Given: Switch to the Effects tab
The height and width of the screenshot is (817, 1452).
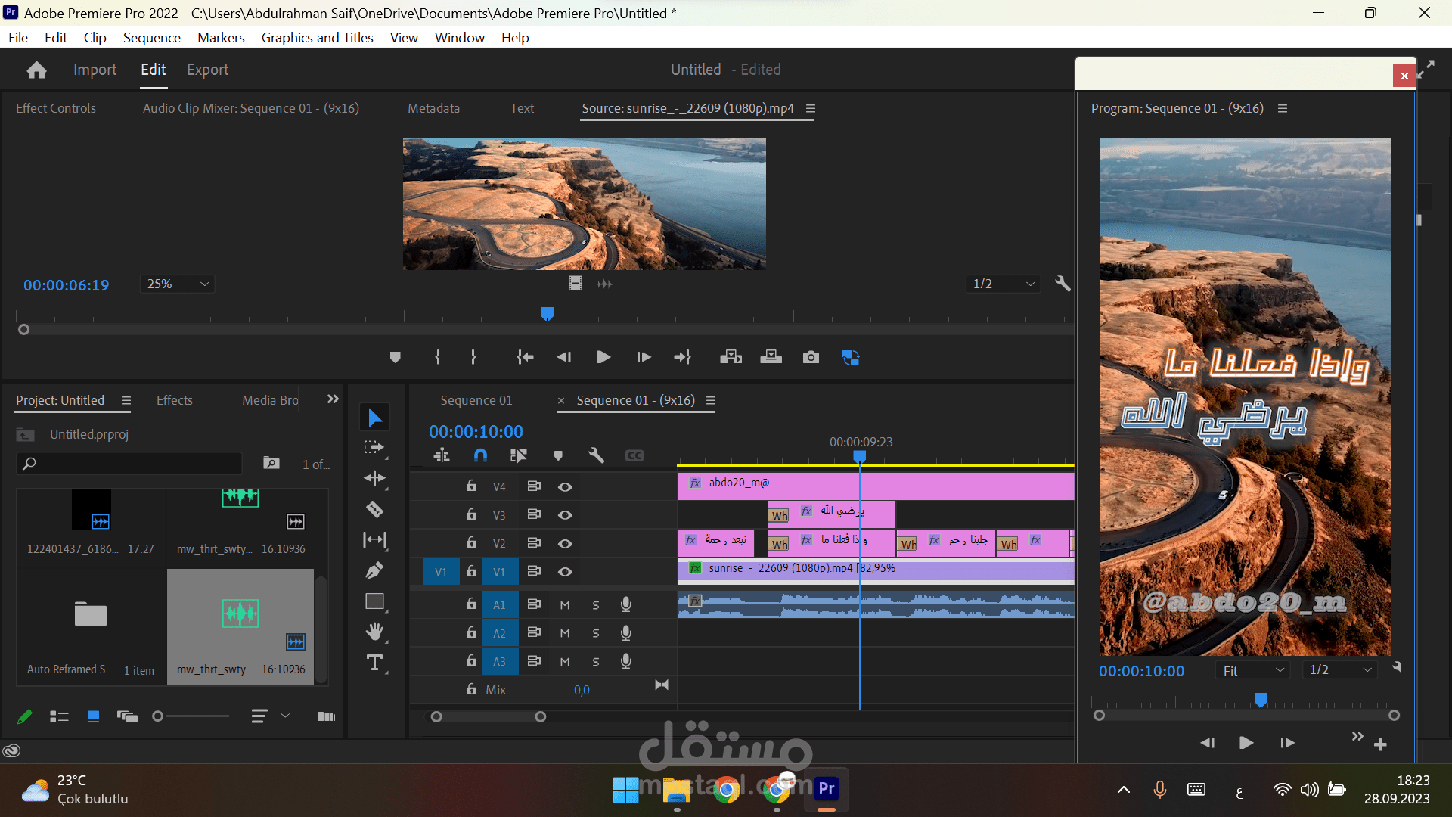Looking at the screenshot, I should 175,400.
